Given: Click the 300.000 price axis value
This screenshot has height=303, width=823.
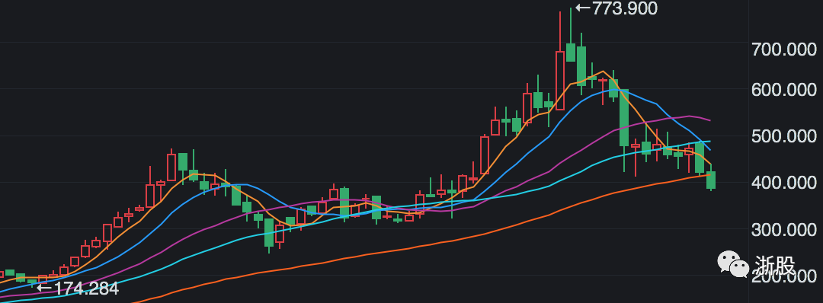Looking at the screenshot, I should (x=784, y=230).
